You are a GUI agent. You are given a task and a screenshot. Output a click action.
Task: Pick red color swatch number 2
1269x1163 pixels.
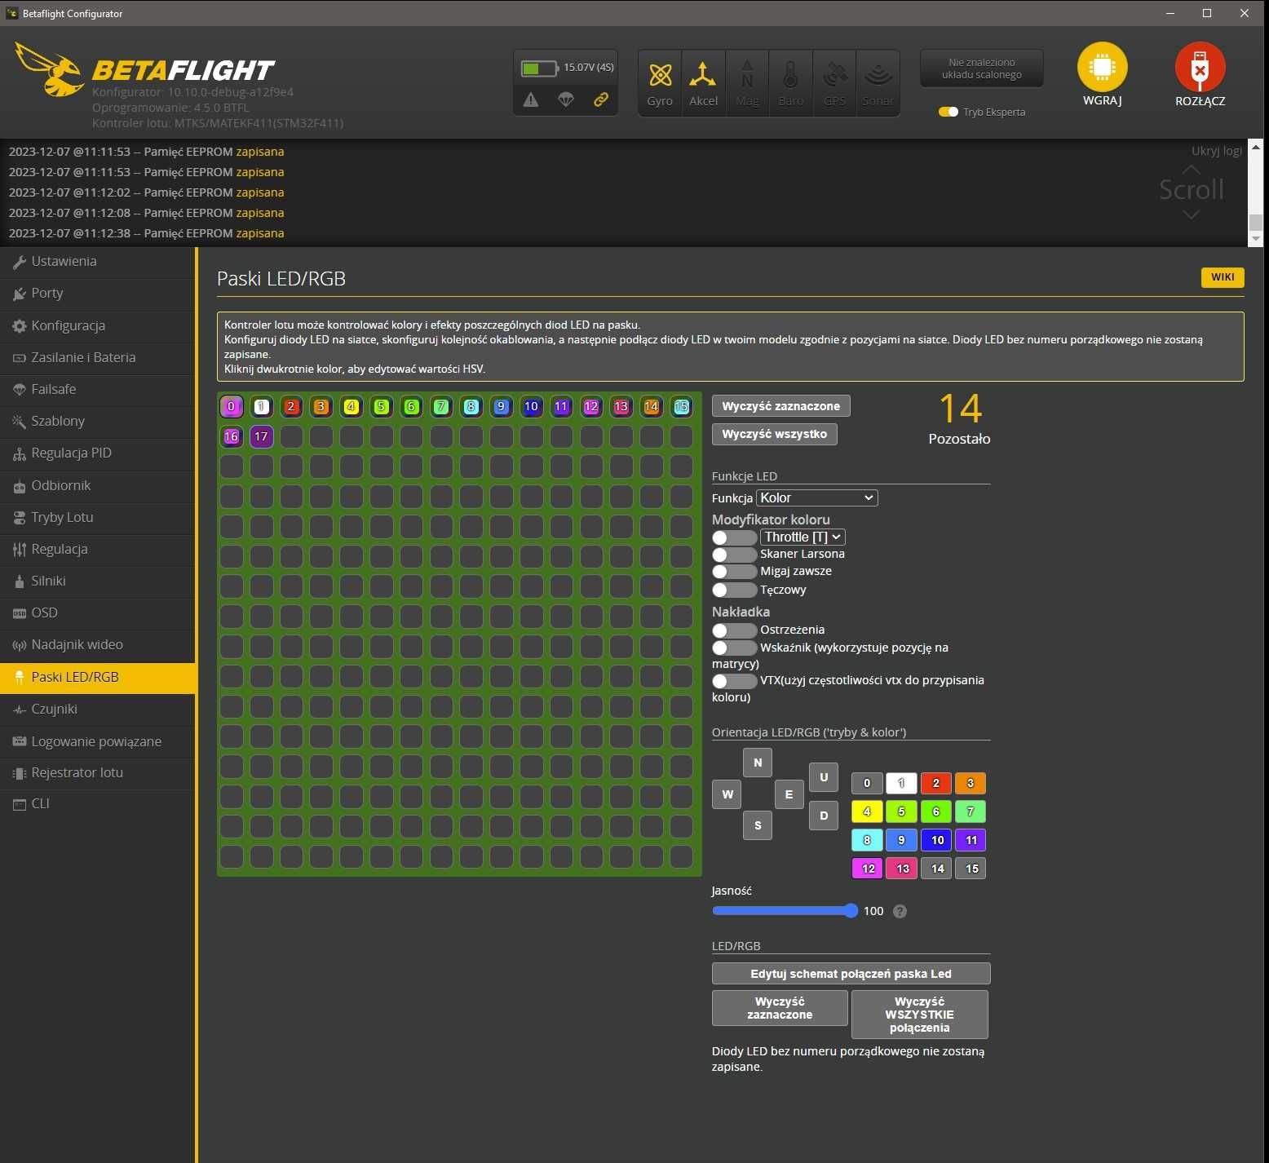click(x=935, y=783)
